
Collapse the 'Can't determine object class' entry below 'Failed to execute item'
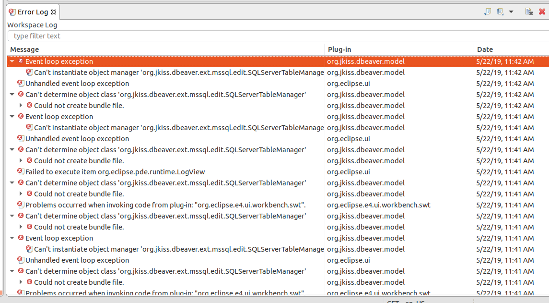[12, 182]
